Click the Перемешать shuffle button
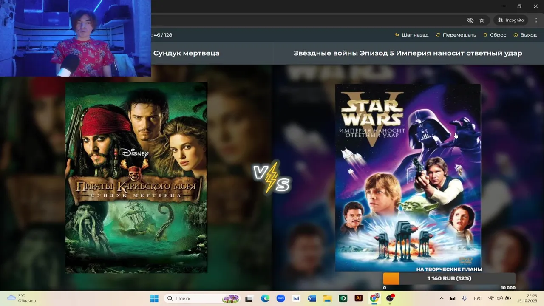The width and height of the screenshot is (544, 306). pos(456,35)
